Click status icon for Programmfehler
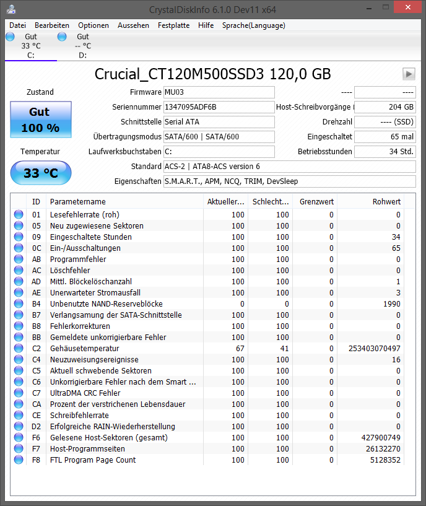Screen dimensions: 426x506 coord(19,259)
